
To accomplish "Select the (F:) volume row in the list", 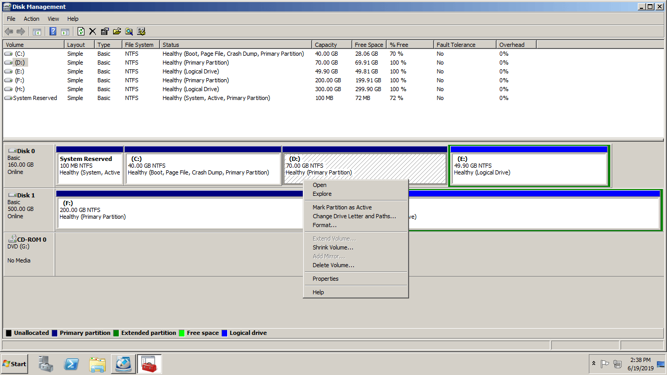I will (33, 80).
